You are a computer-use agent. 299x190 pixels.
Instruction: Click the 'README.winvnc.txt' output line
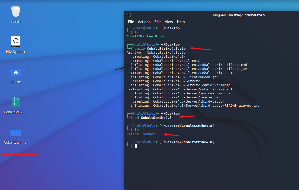(195, 105)
